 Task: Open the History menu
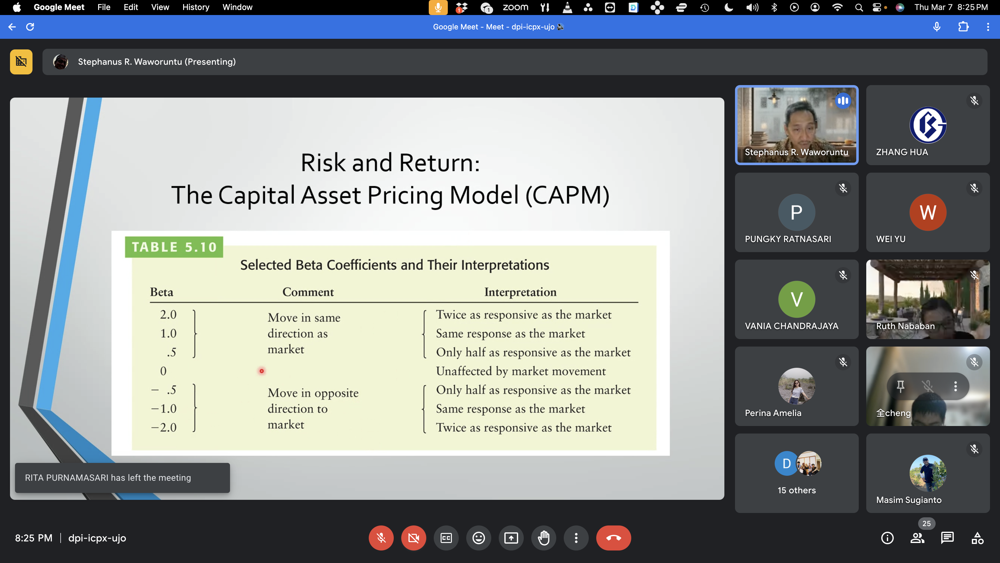point(196,7)
